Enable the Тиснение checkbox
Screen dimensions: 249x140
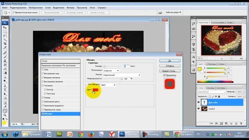[43, 86]
